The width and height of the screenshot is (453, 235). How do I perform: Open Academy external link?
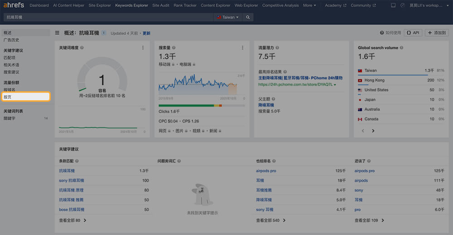(x=335, y=5)
